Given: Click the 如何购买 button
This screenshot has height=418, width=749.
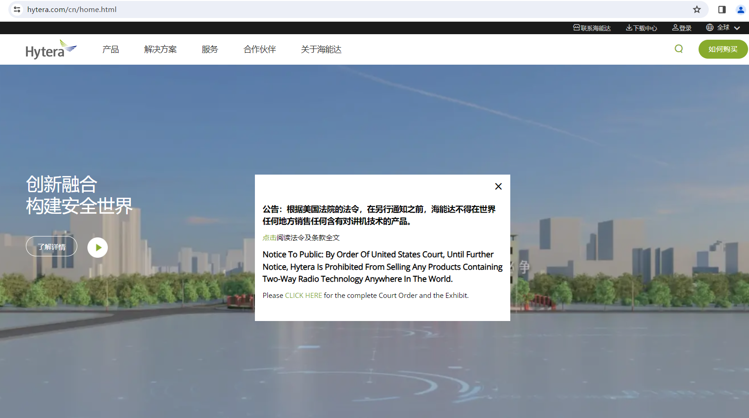Looking at the screenshot, I should click(723, 49).
